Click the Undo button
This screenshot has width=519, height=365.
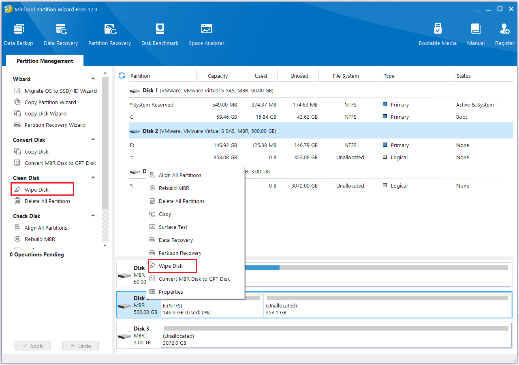pyautogui.click(x=81, y=346)
